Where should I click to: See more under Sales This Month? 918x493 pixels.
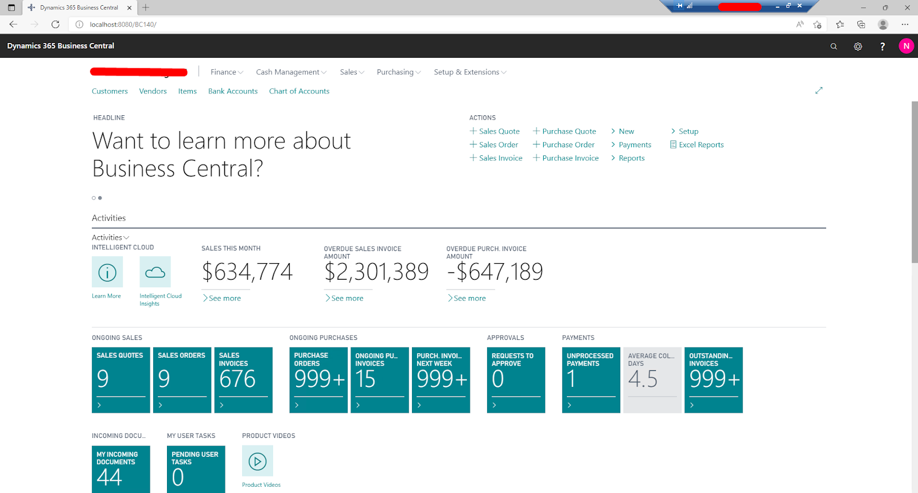pyautogui.click(x=222, y=298)
